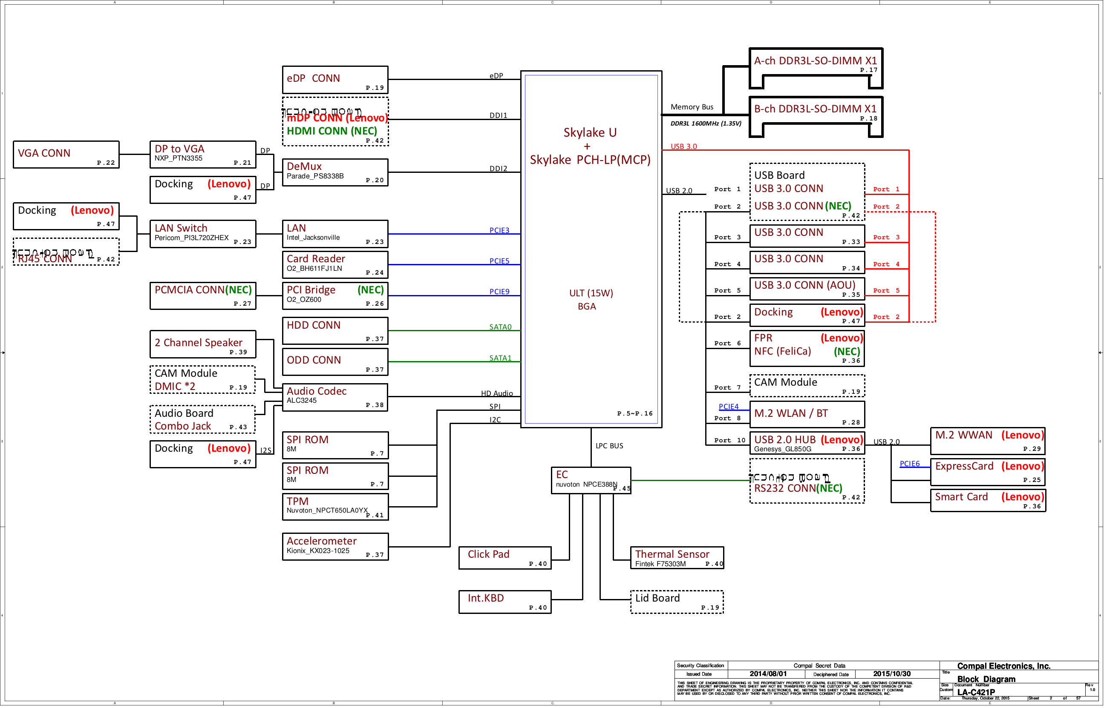Select the USB 2.0 HUB Genesys block
This screenshot has height=708, width=1104.
coord(807,443)
